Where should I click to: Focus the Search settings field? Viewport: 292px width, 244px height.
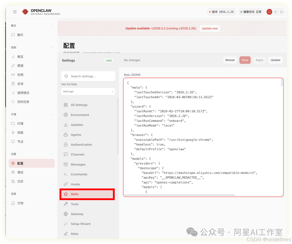point(88,76)
